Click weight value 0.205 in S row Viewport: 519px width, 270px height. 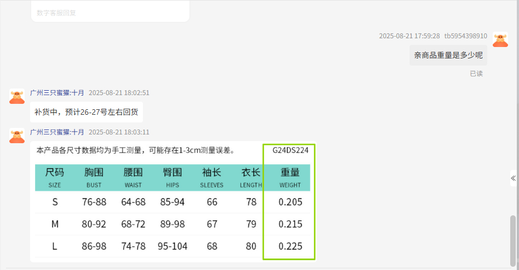click(x=290, y=202)
